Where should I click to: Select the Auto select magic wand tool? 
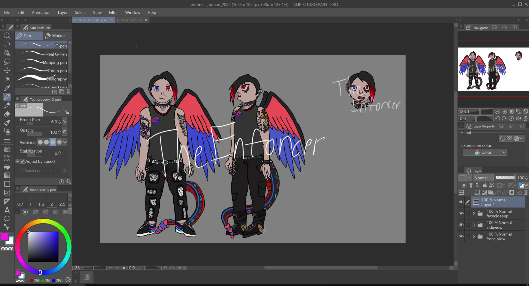7,79
